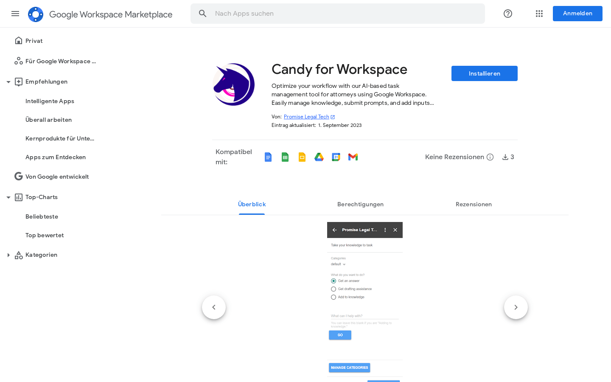
Task: Select the Google Docs compatibility icon
Action: point(268,157)
